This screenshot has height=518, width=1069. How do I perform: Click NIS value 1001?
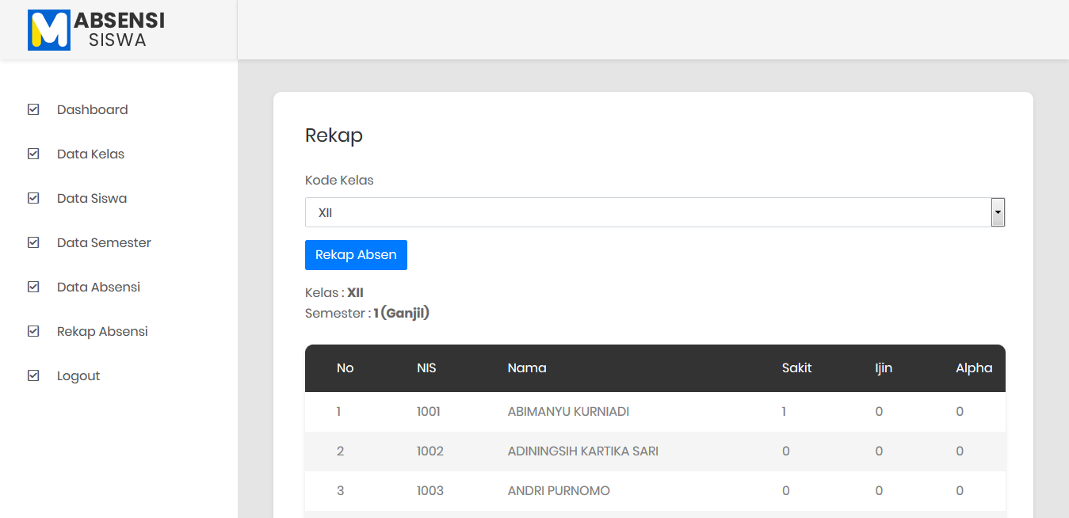pyautogui.click(x=429, y=412)
